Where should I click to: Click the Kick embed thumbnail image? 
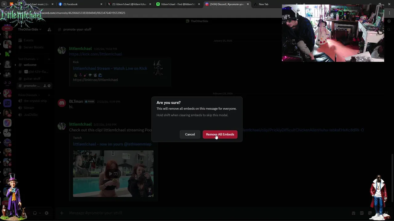point(158,68)
